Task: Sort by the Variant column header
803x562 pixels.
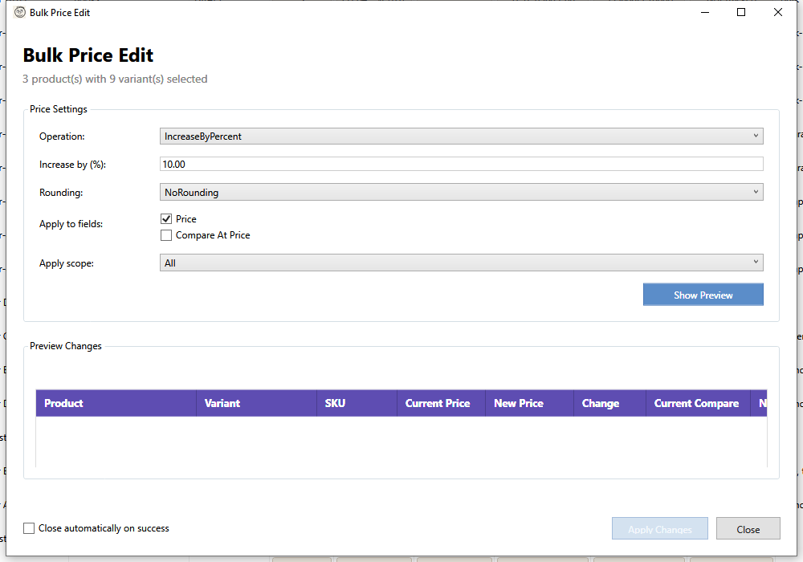Action: [x=256, y=404]
